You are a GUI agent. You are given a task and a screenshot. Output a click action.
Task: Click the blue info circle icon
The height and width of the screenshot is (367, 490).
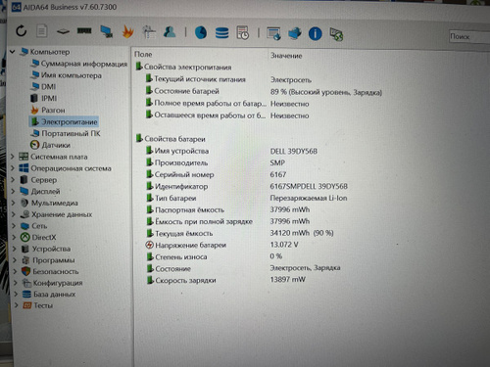click(316, 34)
